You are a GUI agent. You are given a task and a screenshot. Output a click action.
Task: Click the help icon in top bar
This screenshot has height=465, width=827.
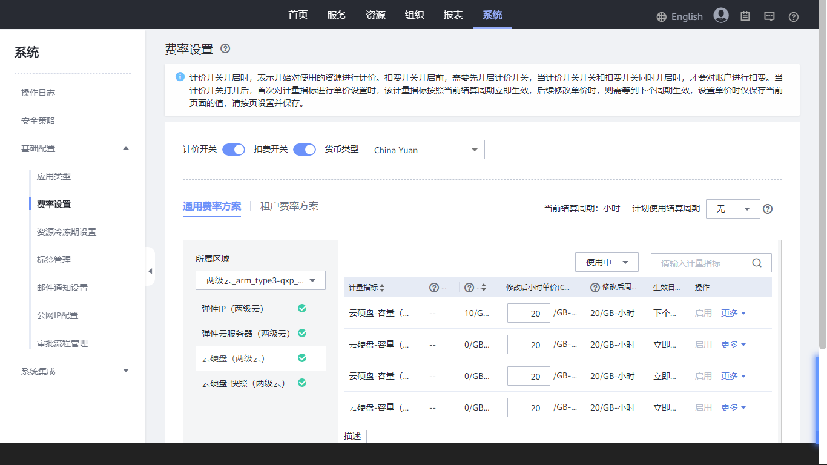point(794,17)
